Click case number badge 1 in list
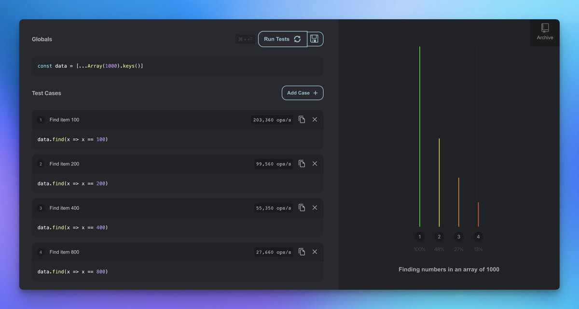 pyautogui.click(x=41, y=120)
